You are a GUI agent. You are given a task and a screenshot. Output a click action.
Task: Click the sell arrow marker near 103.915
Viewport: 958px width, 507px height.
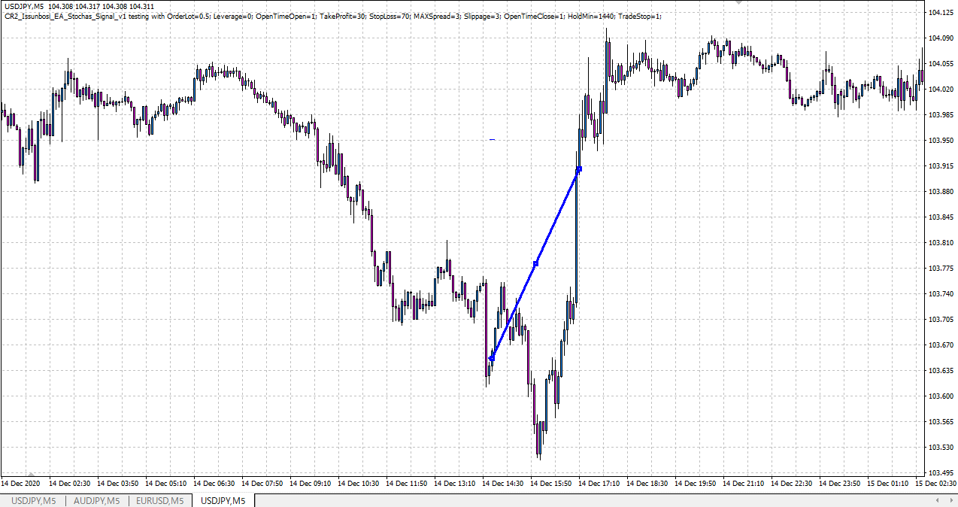point(578,169)
